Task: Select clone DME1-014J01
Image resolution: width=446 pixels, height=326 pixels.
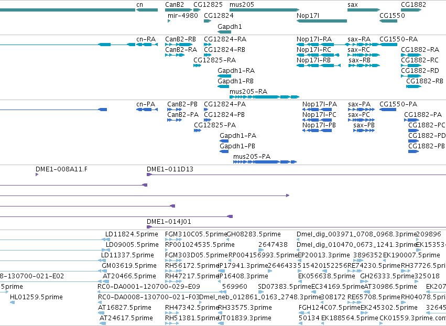Action: pyautogui.click(x=169, y=222)
